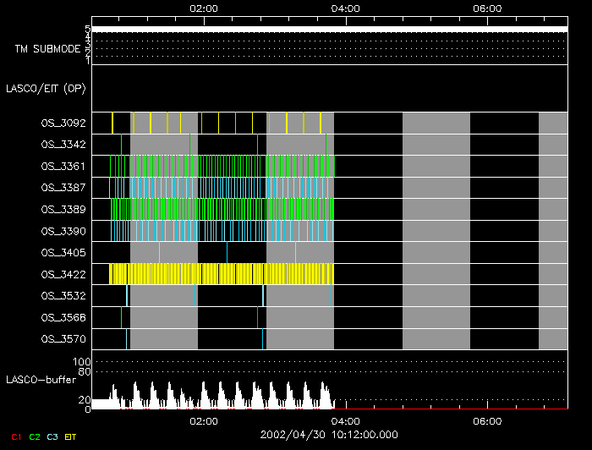Select the green C2 legend entry
The width and height of the screenshot is (592, 450).
(35, 436)
